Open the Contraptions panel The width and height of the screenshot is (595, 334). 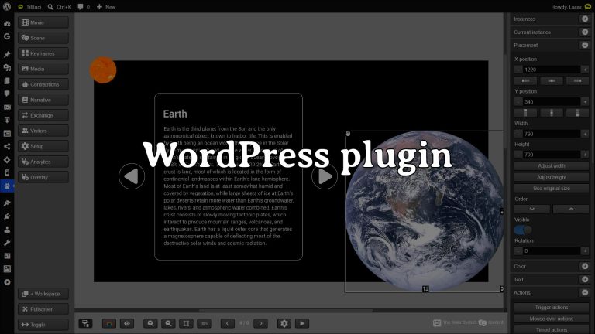[43, 84]
